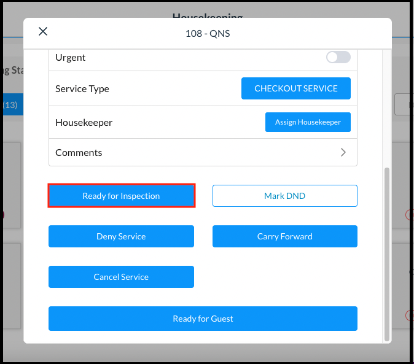Select the blue tab showing (13)
Screen dimensions: 414x364
(x=11, y=105)
